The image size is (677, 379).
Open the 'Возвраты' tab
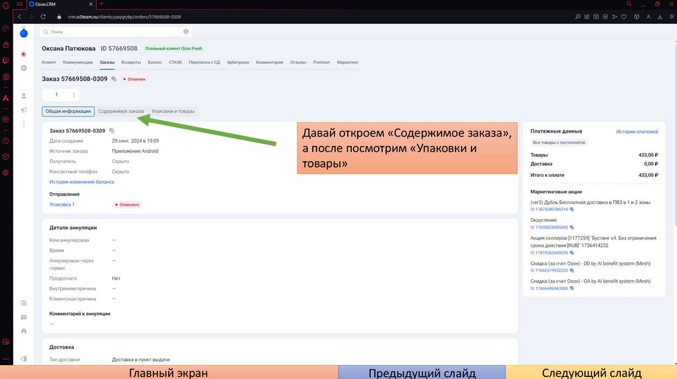click(x=132, y=62)
